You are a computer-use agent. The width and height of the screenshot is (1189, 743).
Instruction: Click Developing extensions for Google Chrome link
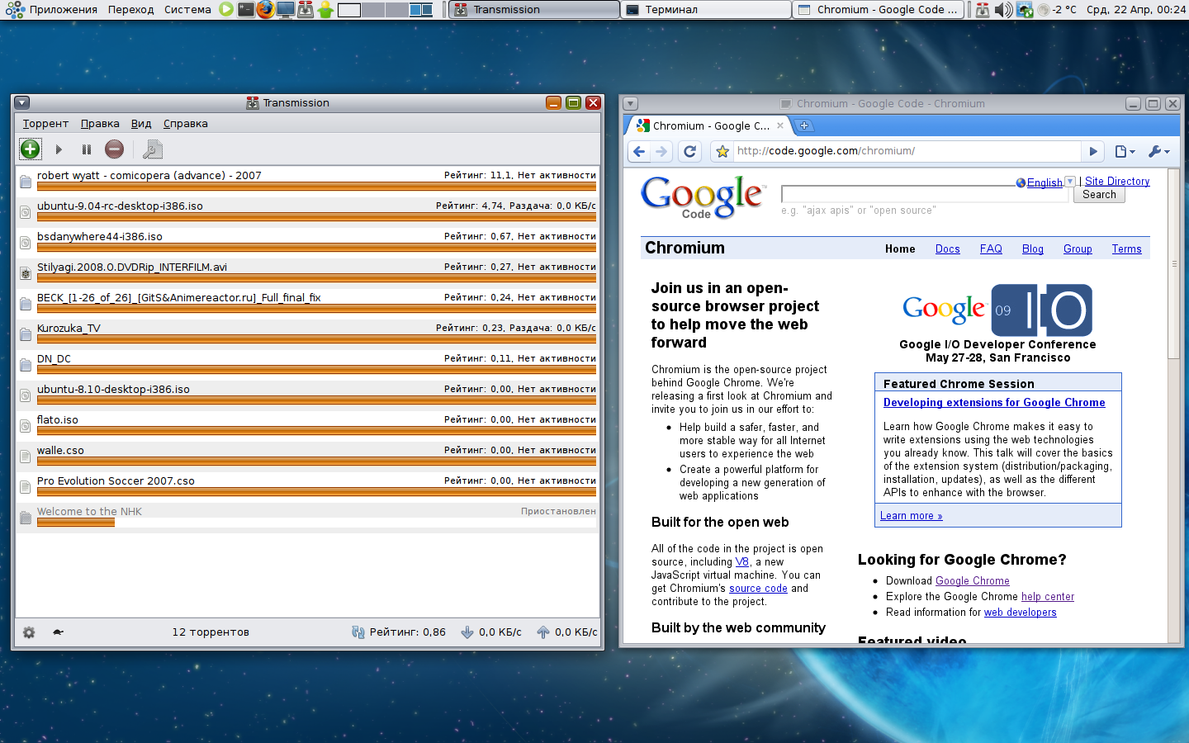(994, 403)
